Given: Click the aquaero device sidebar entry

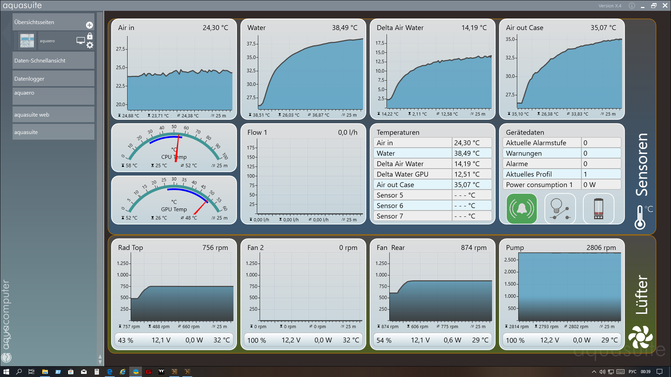Looking at the screenshot, I should (x=53, y=96).
